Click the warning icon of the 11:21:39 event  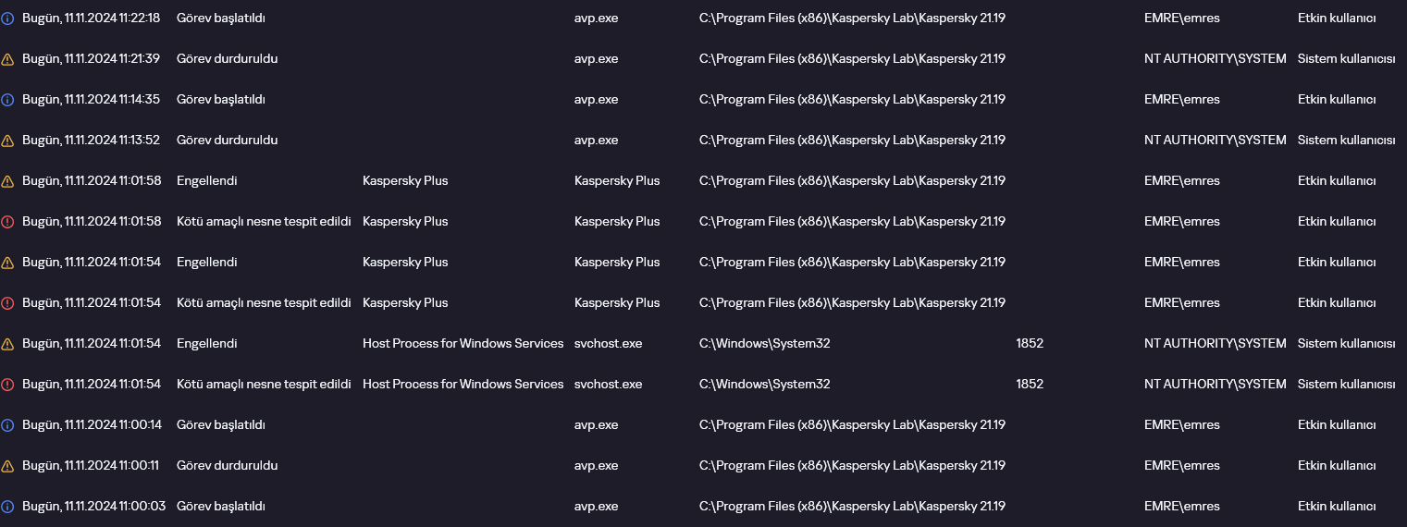click(x=7, y=59)
